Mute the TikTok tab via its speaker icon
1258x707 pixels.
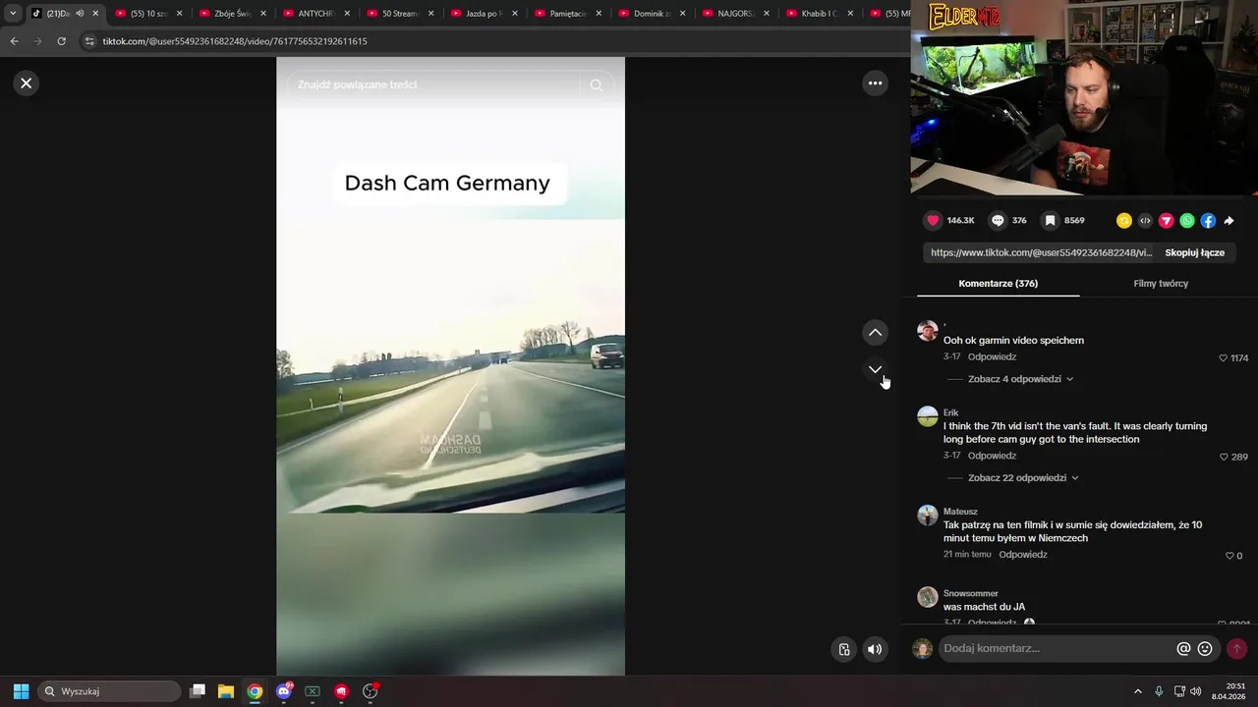point(80,14)
